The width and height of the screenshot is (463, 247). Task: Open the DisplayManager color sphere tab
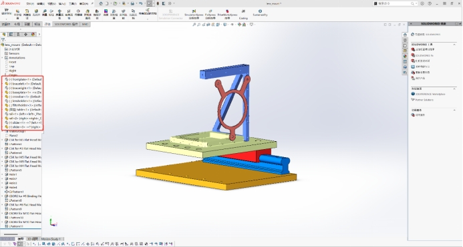tap(33, 35)
